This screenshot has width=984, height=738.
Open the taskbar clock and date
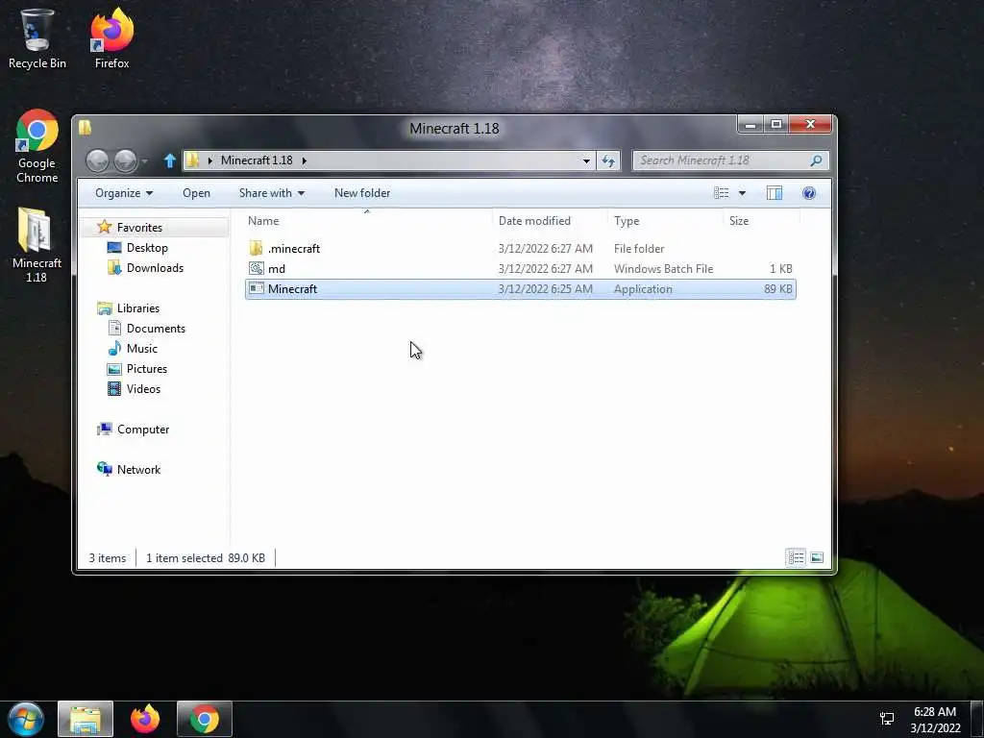(935, 720)
